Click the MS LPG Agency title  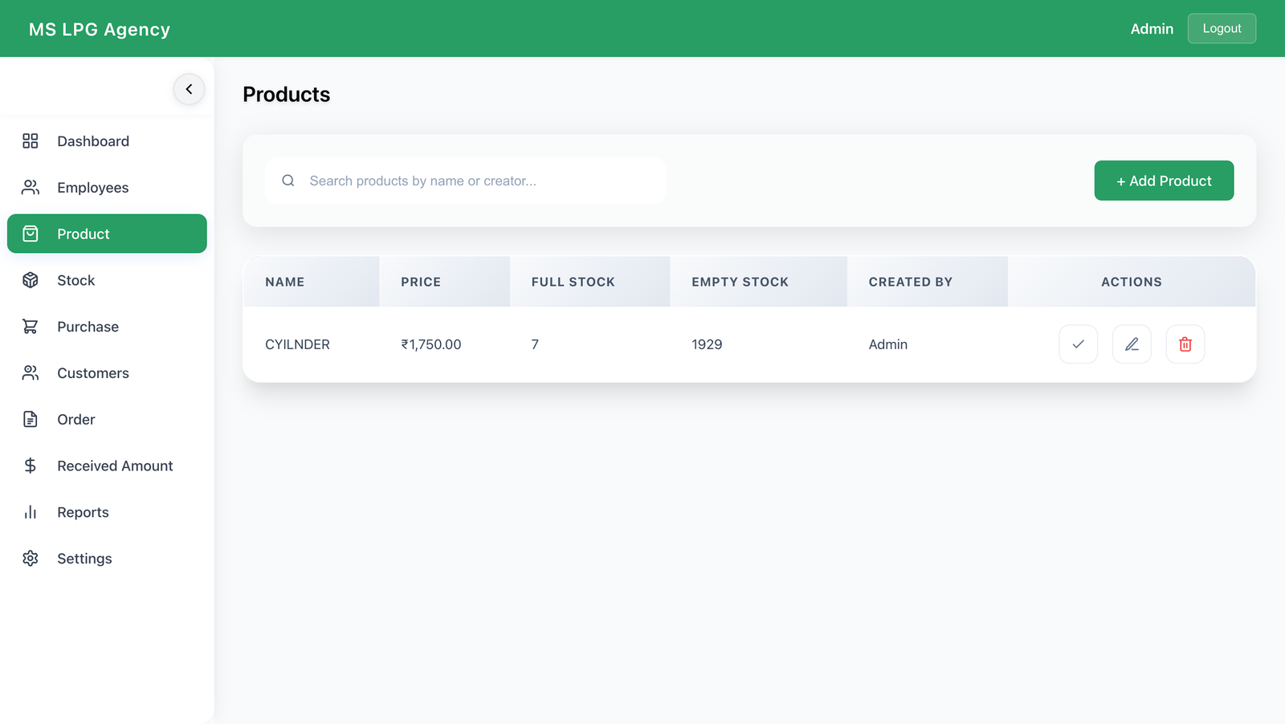100,29
